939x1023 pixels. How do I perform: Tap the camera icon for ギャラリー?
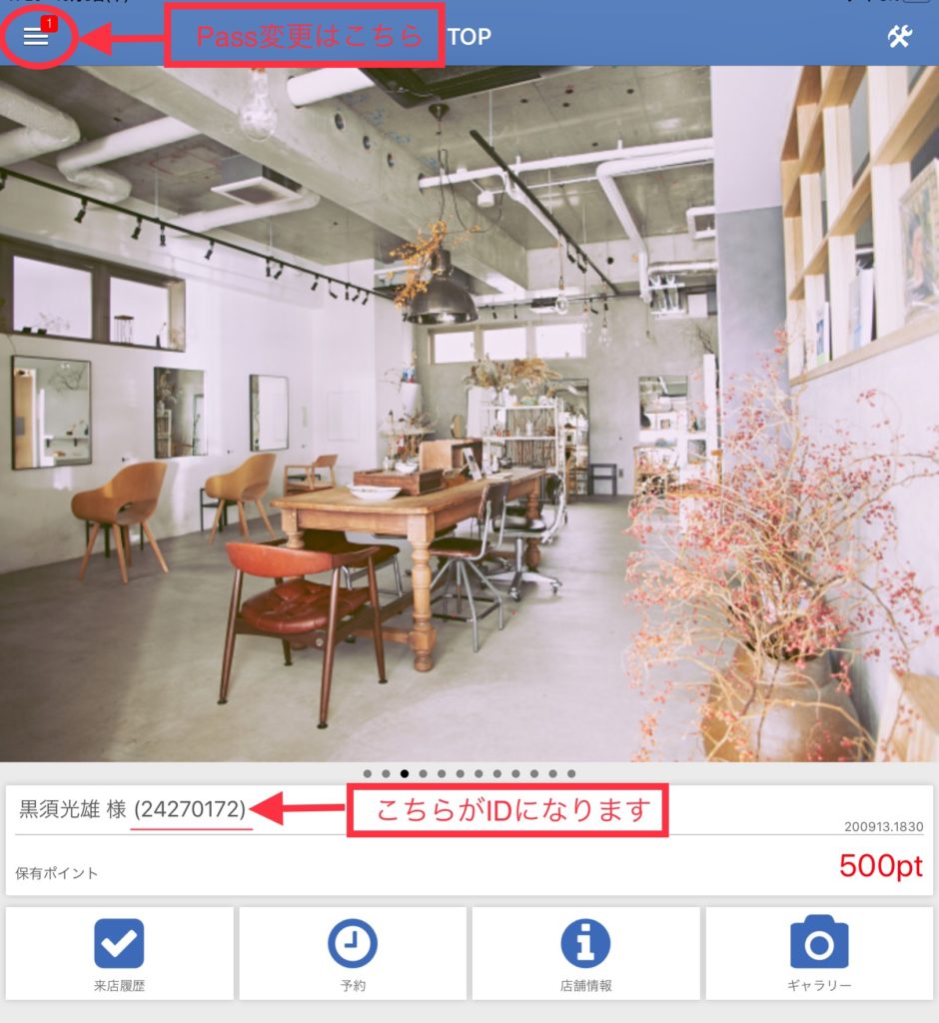[x=819, y=942]
